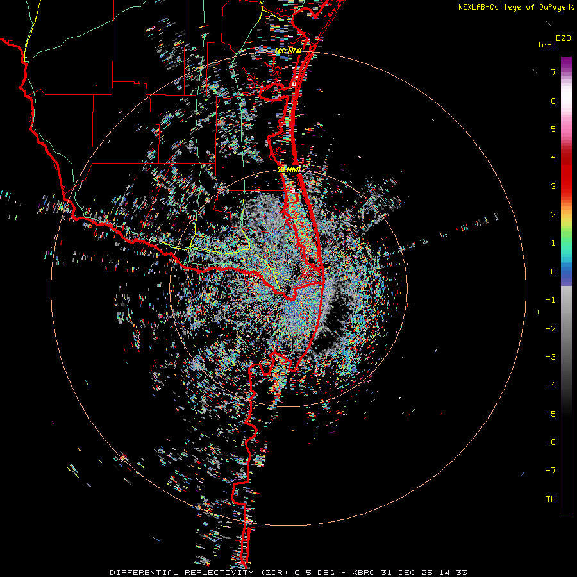Viewport: 577px width, 577px height.
Task: Select the -1 dB scale label
Action: pyautogui.click(x=551, y=300)
